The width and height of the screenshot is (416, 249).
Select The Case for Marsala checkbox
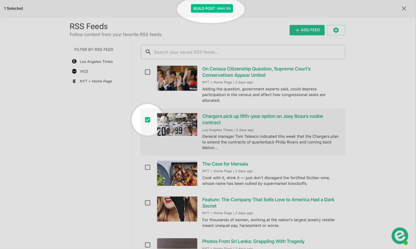click(x=148, y=167)
